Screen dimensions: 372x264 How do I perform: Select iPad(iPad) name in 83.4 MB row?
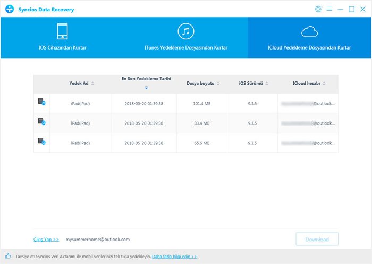click(80, 123)
